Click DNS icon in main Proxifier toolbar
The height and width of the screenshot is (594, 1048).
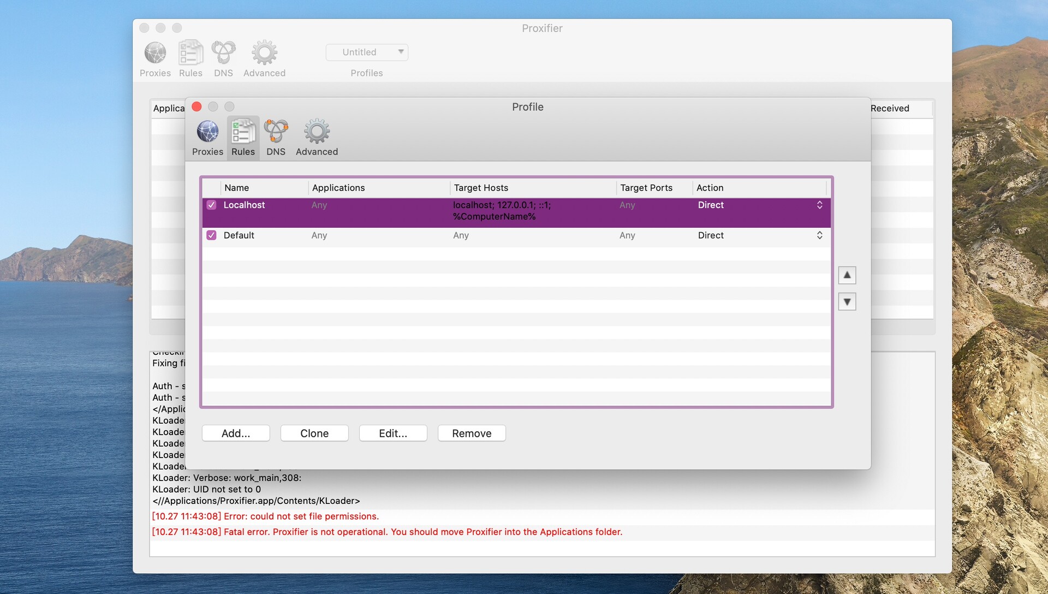(x=223, y=59)
